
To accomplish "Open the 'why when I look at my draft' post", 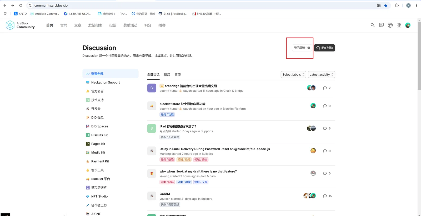I will pos(198,171).
